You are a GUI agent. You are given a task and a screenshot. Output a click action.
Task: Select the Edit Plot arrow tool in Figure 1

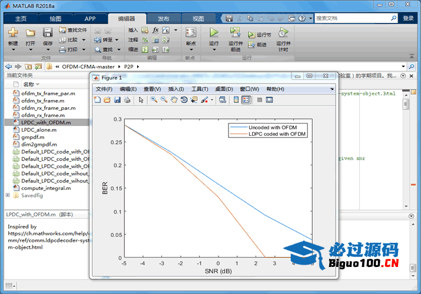141,100
